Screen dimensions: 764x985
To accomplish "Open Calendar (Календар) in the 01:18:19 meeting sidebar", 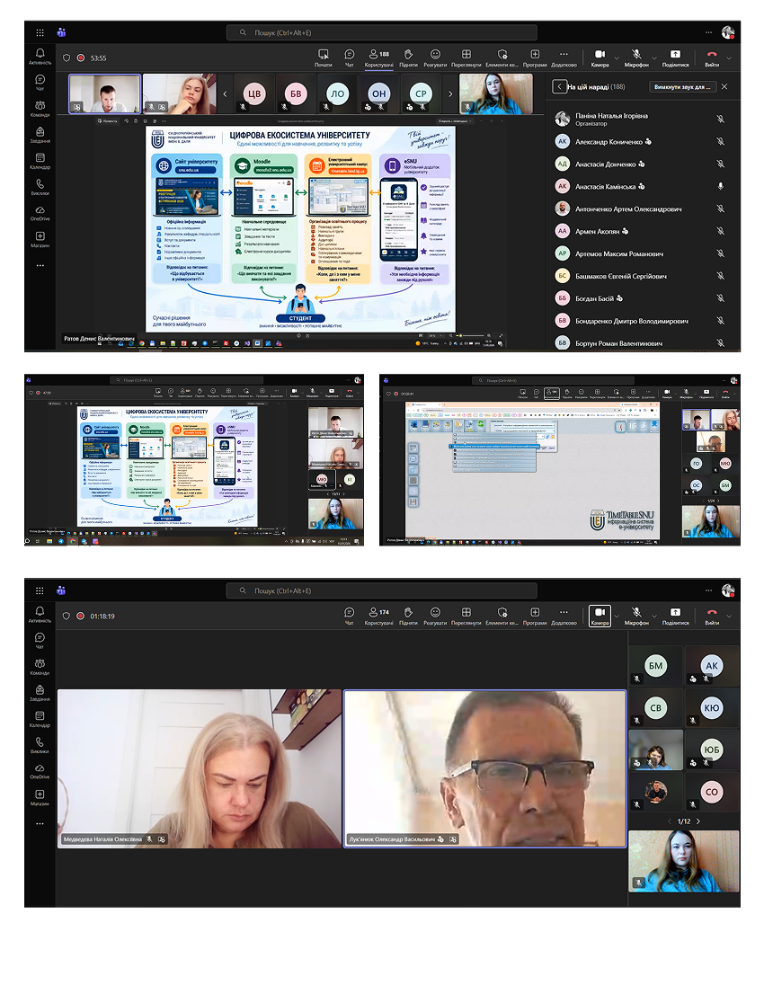I will (x=40, y=719).
